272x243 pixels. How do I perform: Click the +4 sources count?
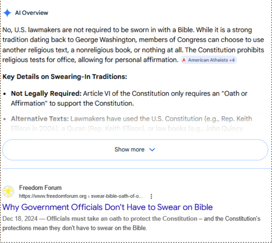[x=232, y=60]
